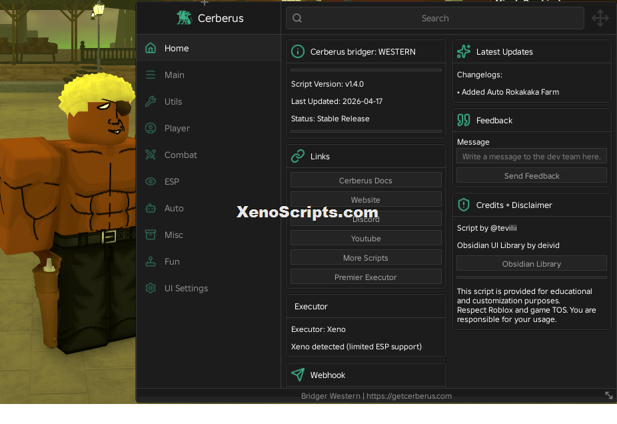Click the feedback Message text field
The height and width of the screenshot is (424, 617).
pyautogui.click(x=532, y=156)
